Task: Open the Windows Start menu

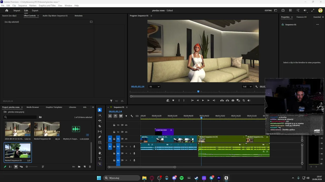Action: pos(99,178)
